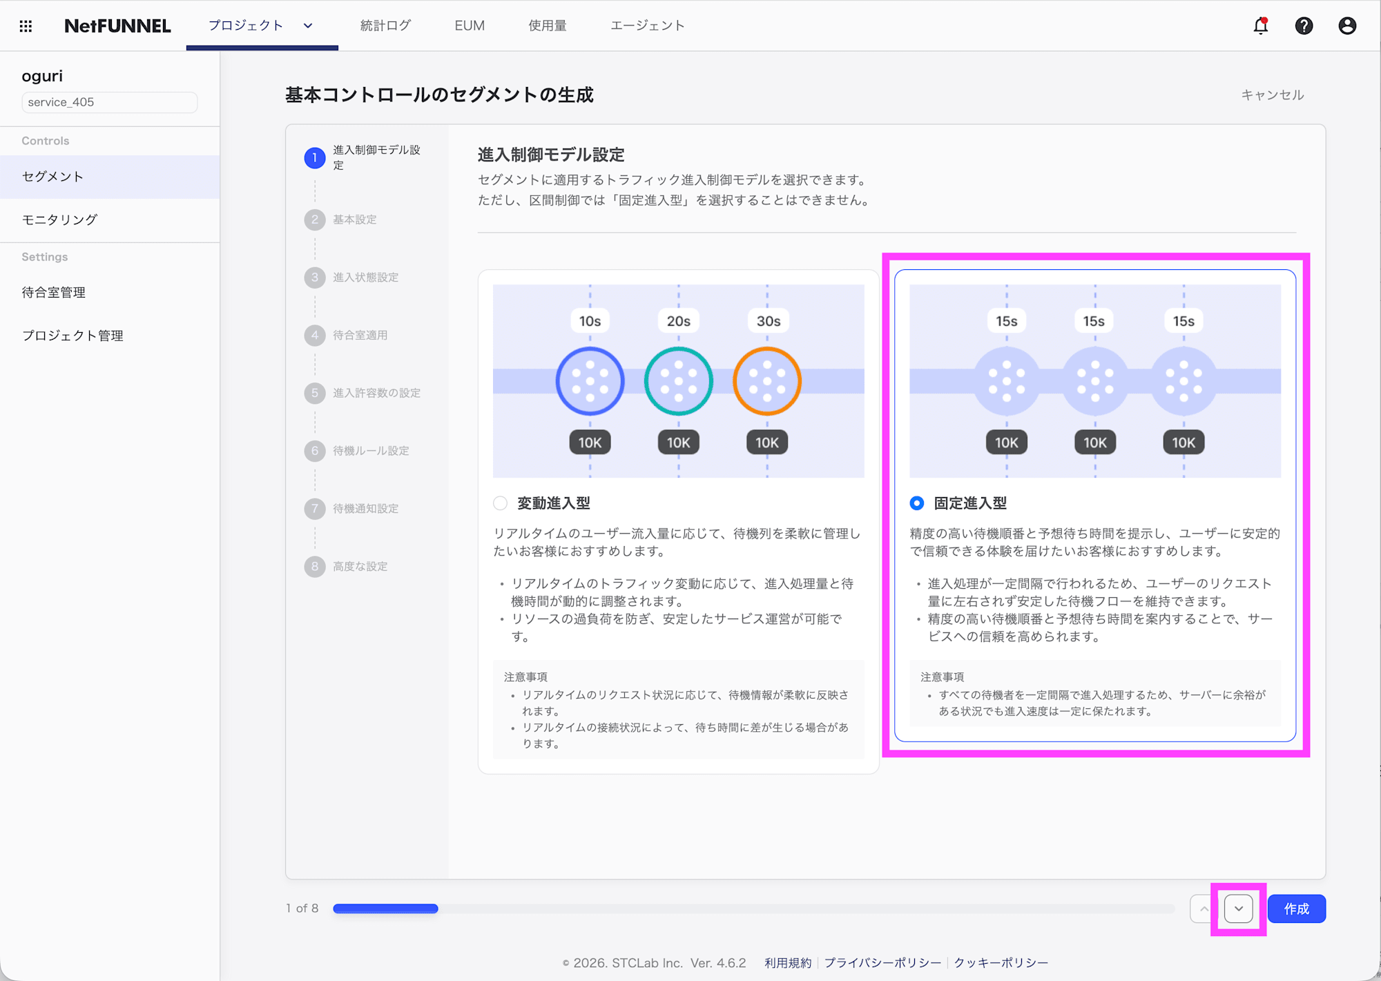Viewport: 1381px width, 981px height.
Task: Open the EUM menu item
Action: [469, 26]
